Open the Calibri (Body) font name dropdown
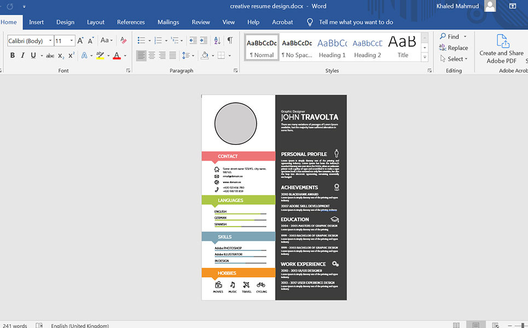Viewport: 528px width, 328px height. 50,41
